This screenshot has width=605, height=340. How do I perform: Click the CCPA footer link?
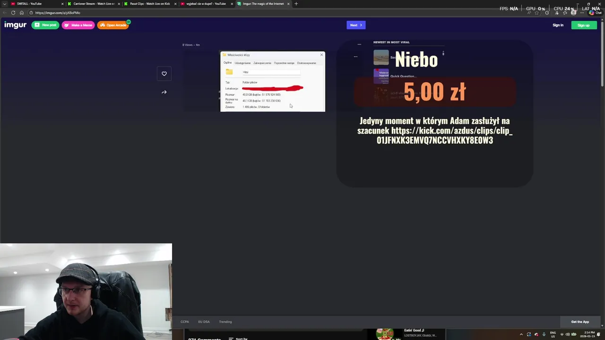[x=185, y=322]
